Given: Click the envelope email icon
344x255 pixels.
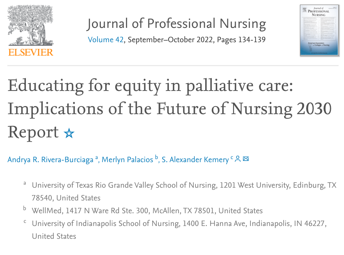Looking at the screenshot, I should 246,159.
